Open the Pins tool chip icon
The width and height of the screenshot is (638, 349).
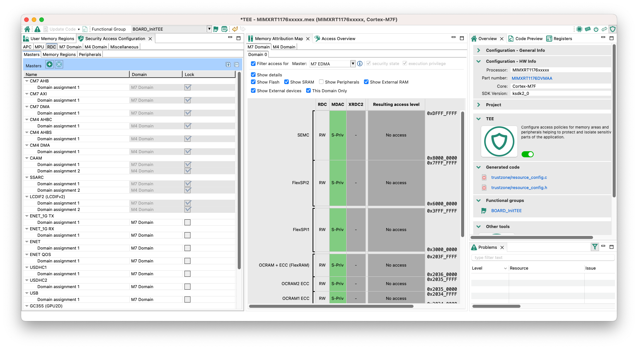(x=579, y=29)
